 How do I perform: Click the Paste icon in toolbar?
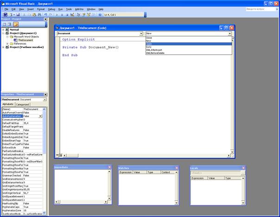34,15
